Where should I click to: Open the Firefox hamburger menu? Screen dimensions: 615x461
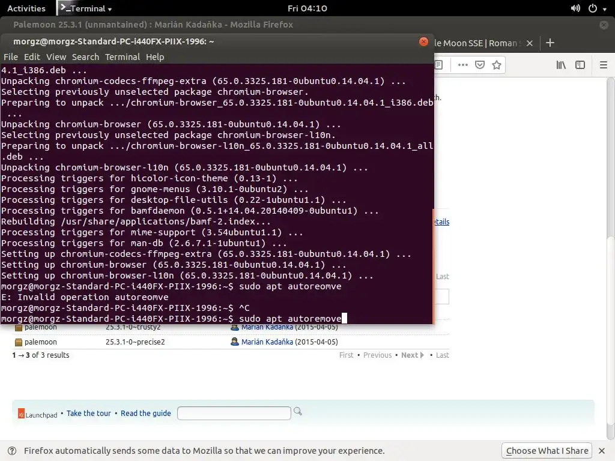(x=603, y=65)
